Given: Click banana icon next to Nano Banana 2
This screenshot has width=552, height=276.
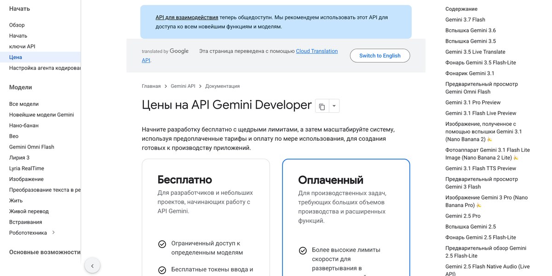Looking at the screenshot, I should (490, 139).
